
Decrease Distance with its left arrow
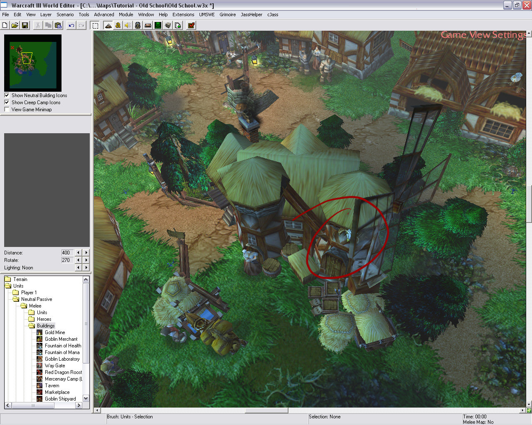[78, 253]
